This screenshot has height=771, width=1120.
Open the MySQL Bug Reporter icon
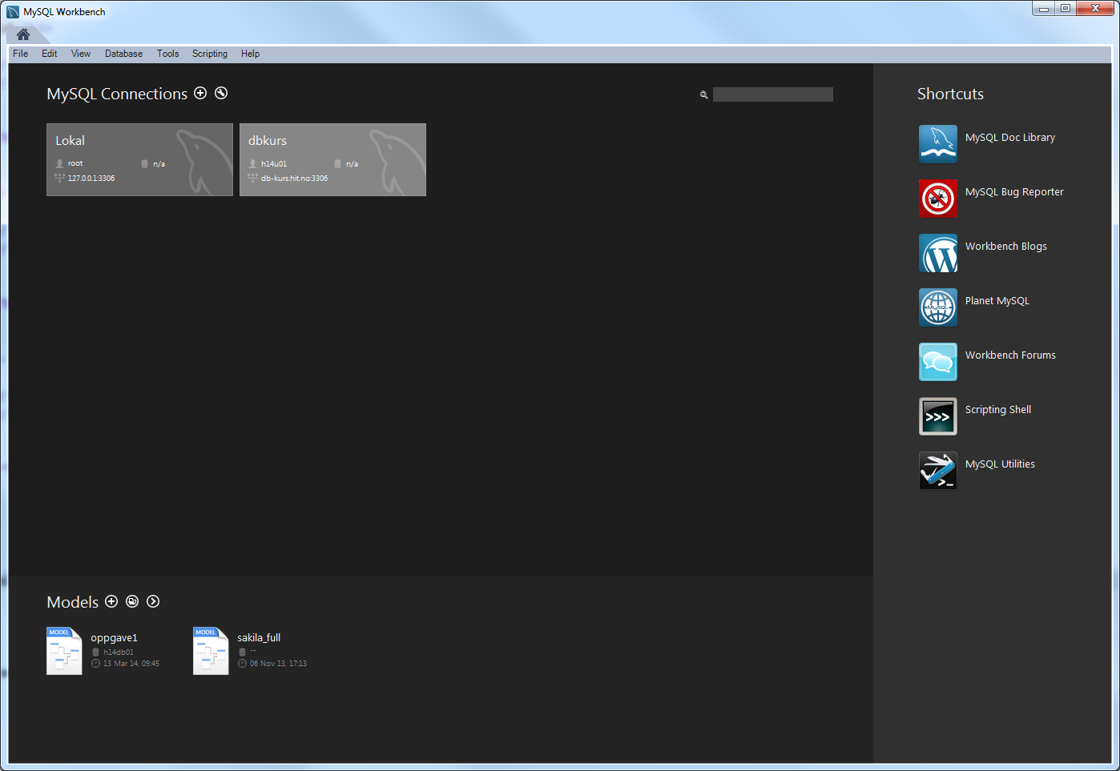[937, 199]
